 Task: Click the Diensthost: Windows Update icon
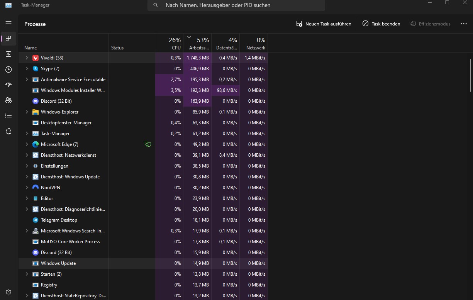(36, 177)
